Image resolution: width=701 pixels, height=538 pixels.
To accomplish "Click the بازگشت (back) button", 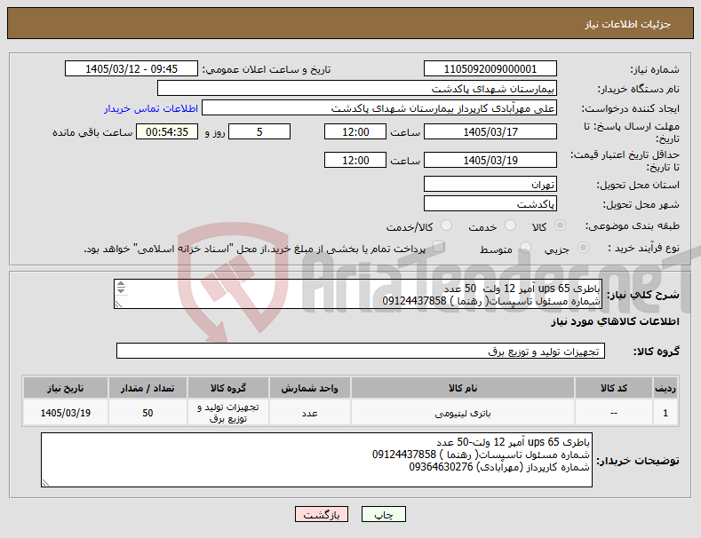I will point(322,514).
